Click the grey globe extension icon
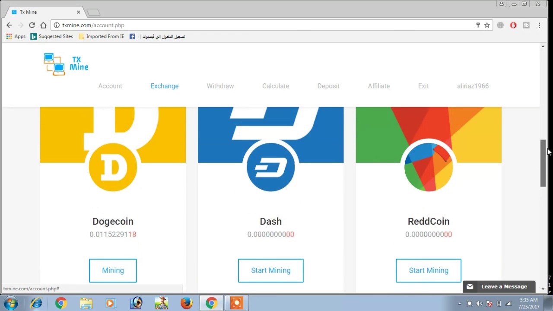 (500, 25)
